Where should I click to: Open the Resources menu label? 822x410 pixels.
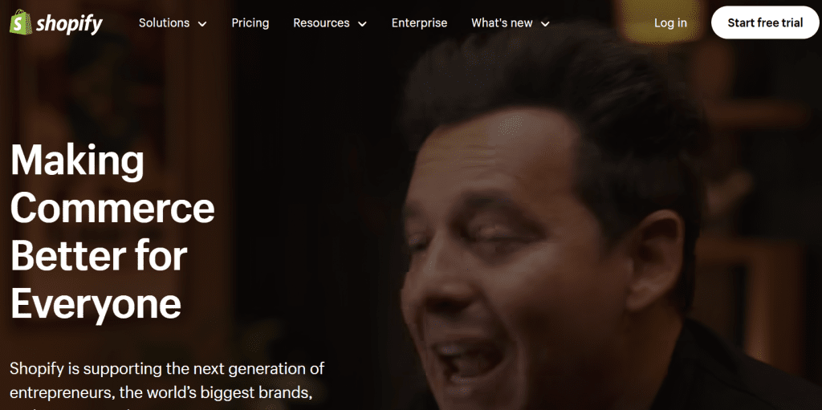point(321,23)
